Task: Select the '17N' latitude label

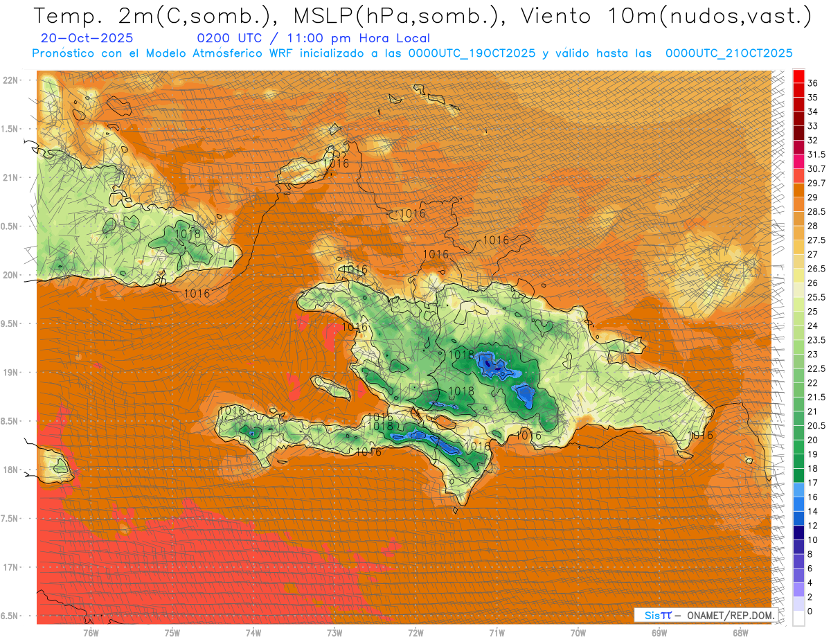Action: pyautogui.click(x=10, y=567)
